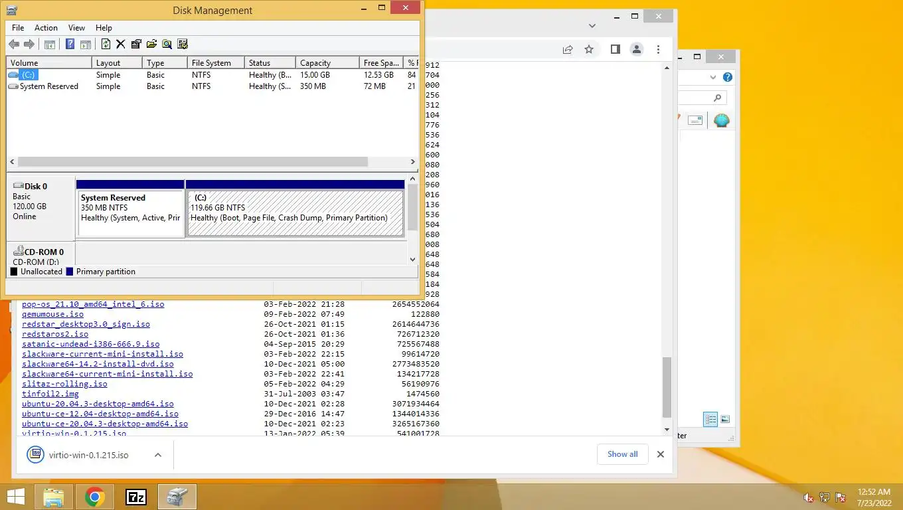Select the System Reserved volume row
Viewport: 903px width, 510px height.
pyautogui.click(x=212, y=86)
